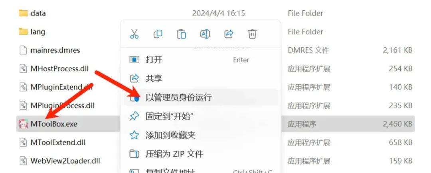Click the data folder icon
The width and height of the screenshot is (431, 173).
click(24, 13)
